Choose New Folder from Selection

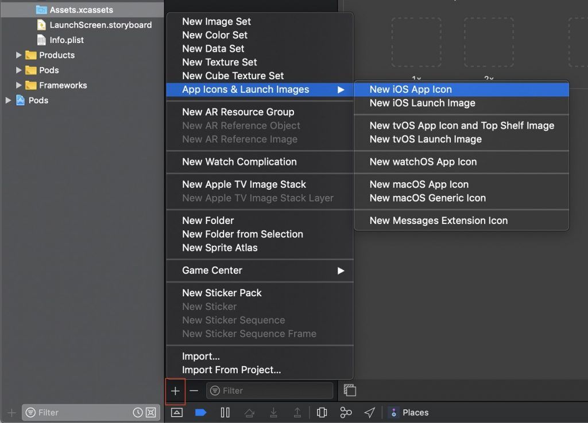(x=260, y=234)
